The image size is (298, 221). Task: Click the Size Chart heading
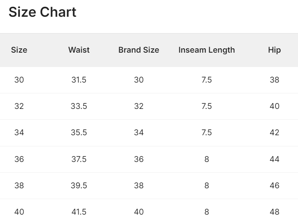42,12
